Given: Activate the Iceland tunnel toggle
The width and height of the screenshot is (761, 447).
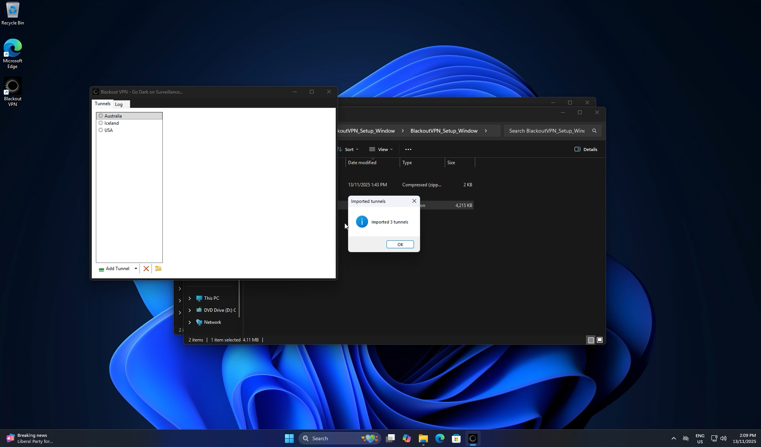Looking at the screenshot, I should pyautogui.click(x=101, y=123).
